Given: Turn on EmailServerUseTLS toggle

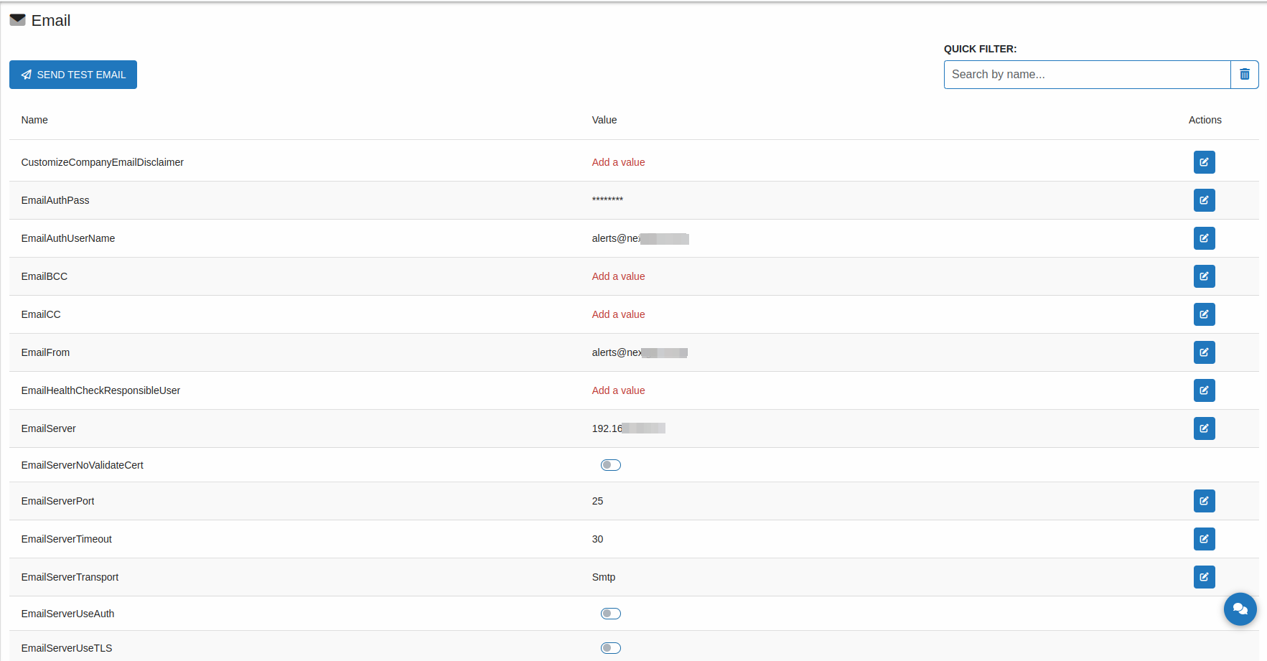Looking at the screenshot, I should tap(610, 648).
